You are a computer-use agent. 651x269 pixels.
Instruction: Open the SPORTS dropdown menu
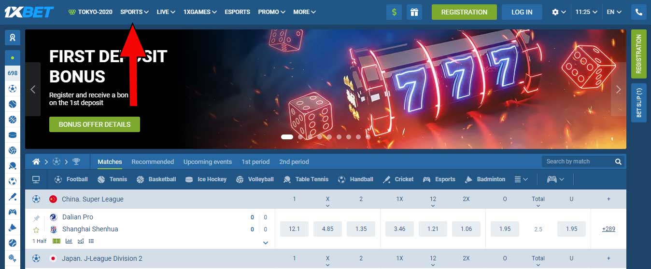(134, 12)
